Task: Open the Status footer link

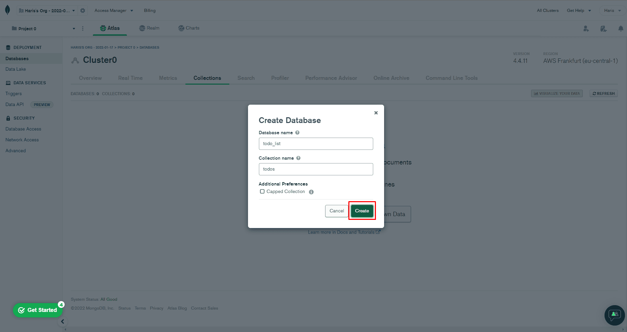Action: pyautogui.click(x=125, y=308)
